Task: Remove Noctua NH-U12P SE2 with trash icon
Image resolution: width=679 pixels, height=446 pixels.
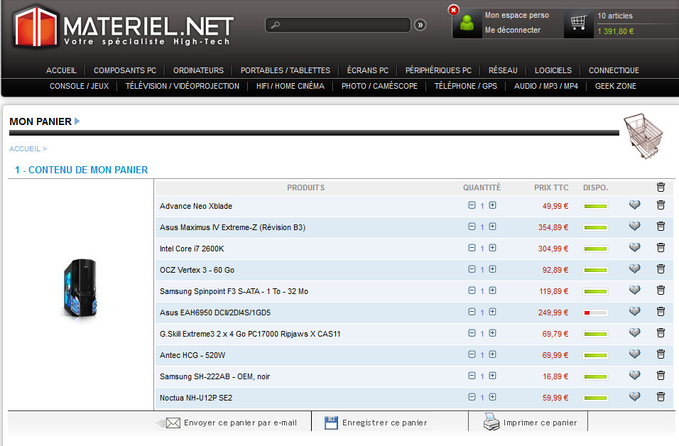Action: pos(661,397)
